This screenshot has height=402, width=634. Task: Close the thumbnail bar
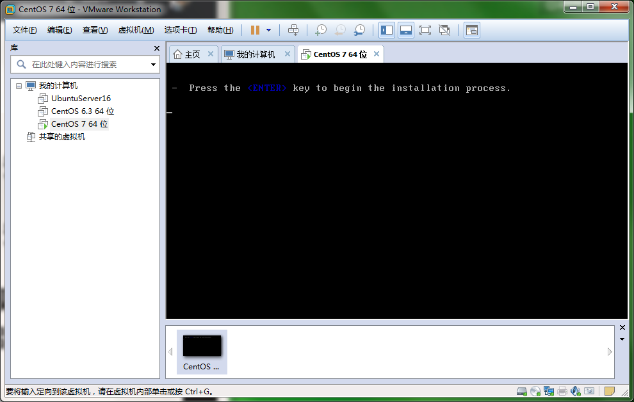pyautogui.click(x=622, y=328)
